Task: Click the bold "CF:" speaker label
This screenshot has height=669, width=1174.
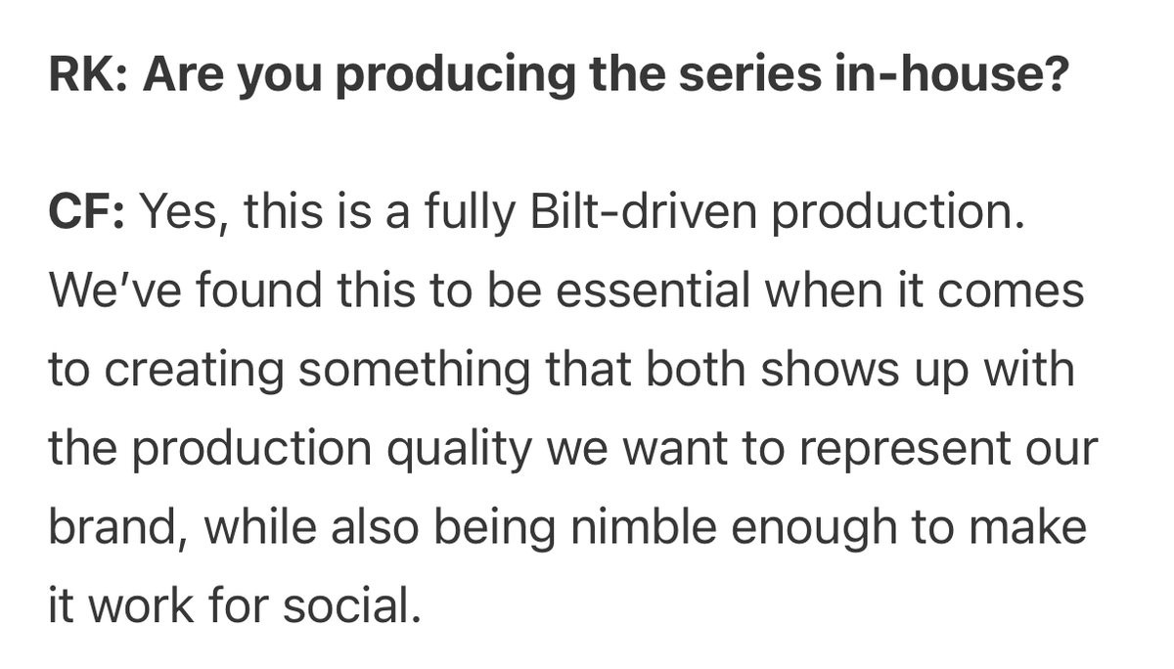Action: 86,212
